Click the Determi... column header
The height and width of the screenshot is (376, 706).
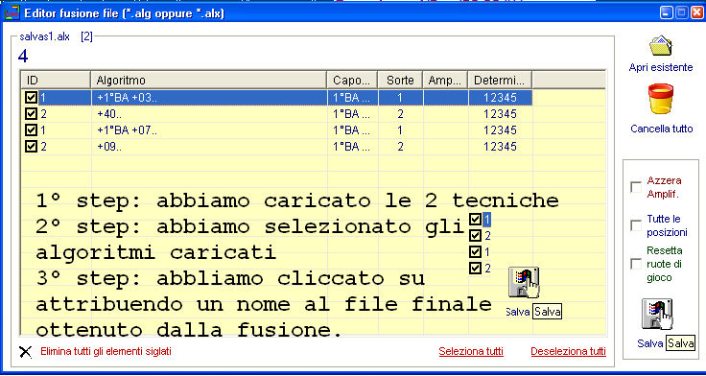[500, 81]
